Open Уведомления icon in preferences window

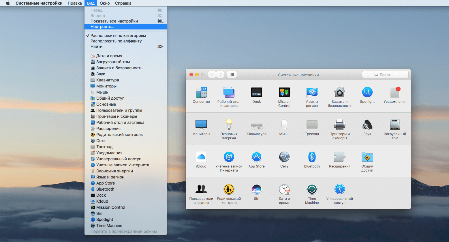pos(395,92)
